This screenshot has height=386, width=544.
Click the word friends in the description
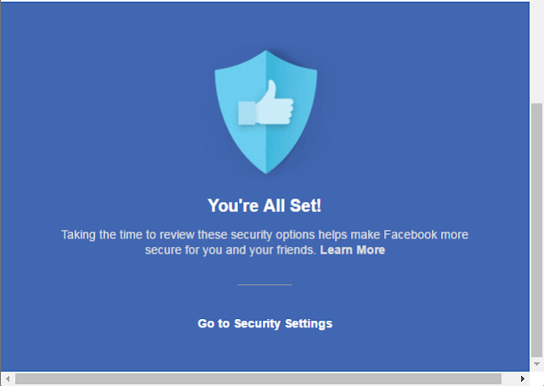tap(296, 250)
